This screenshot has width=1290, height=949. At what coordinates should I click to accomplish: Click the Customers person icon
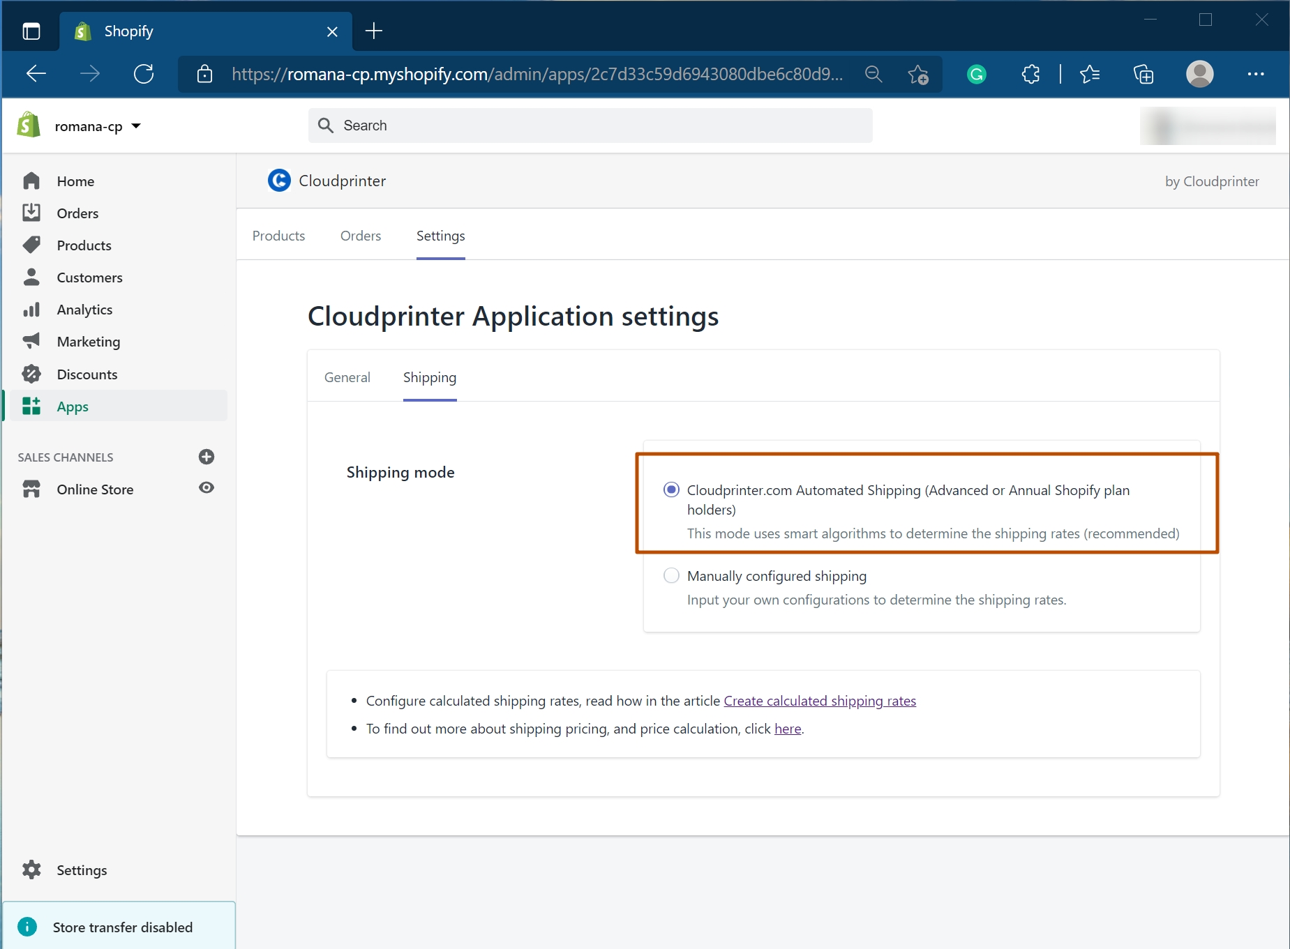point(31,277)
